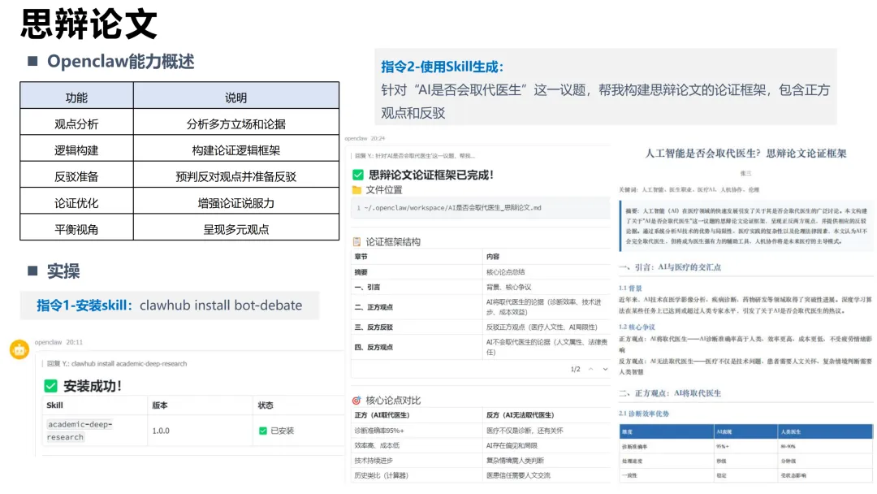The image size is (877, 494).
Task: Click the 指令2-使用Skill生成 heading
Action: (x=443, y=67)
